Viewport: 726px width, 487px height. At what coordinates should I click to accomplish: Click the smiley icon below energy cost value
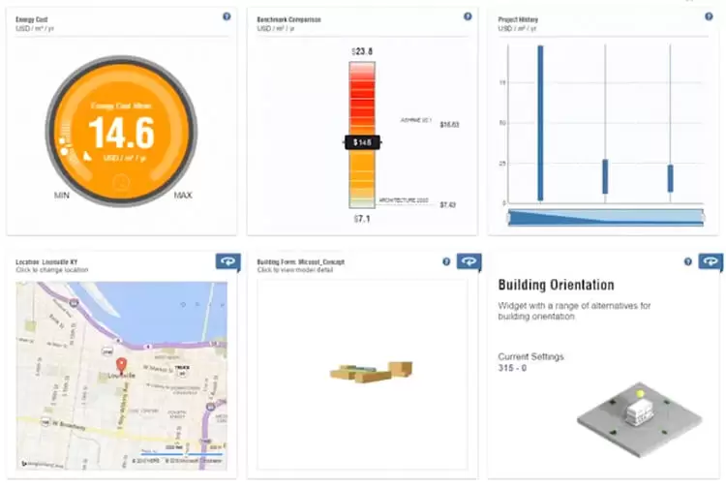[x=121, y=181]
